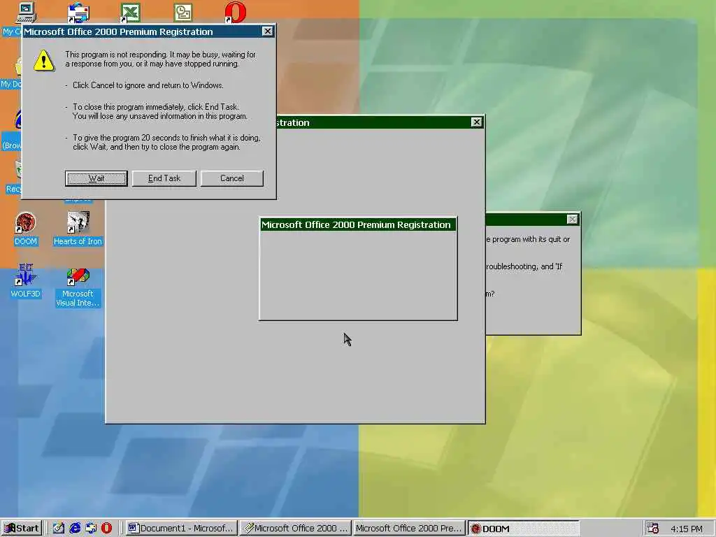
Task: Switch to the DOOM taskbar button
Action: click(x=523, y=529)
